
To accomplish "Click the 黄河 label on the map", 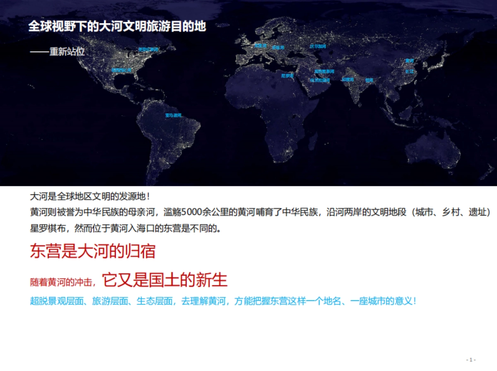I will point(409,61).
